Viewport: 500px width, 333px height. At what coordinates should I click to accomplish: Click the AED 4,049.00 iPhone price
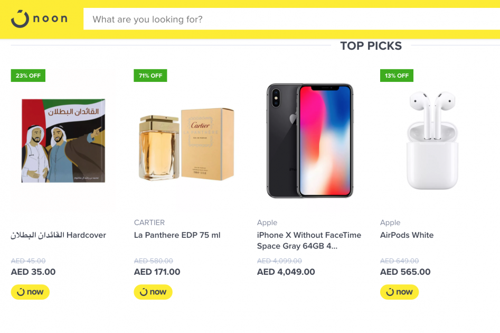click(286, 272)
